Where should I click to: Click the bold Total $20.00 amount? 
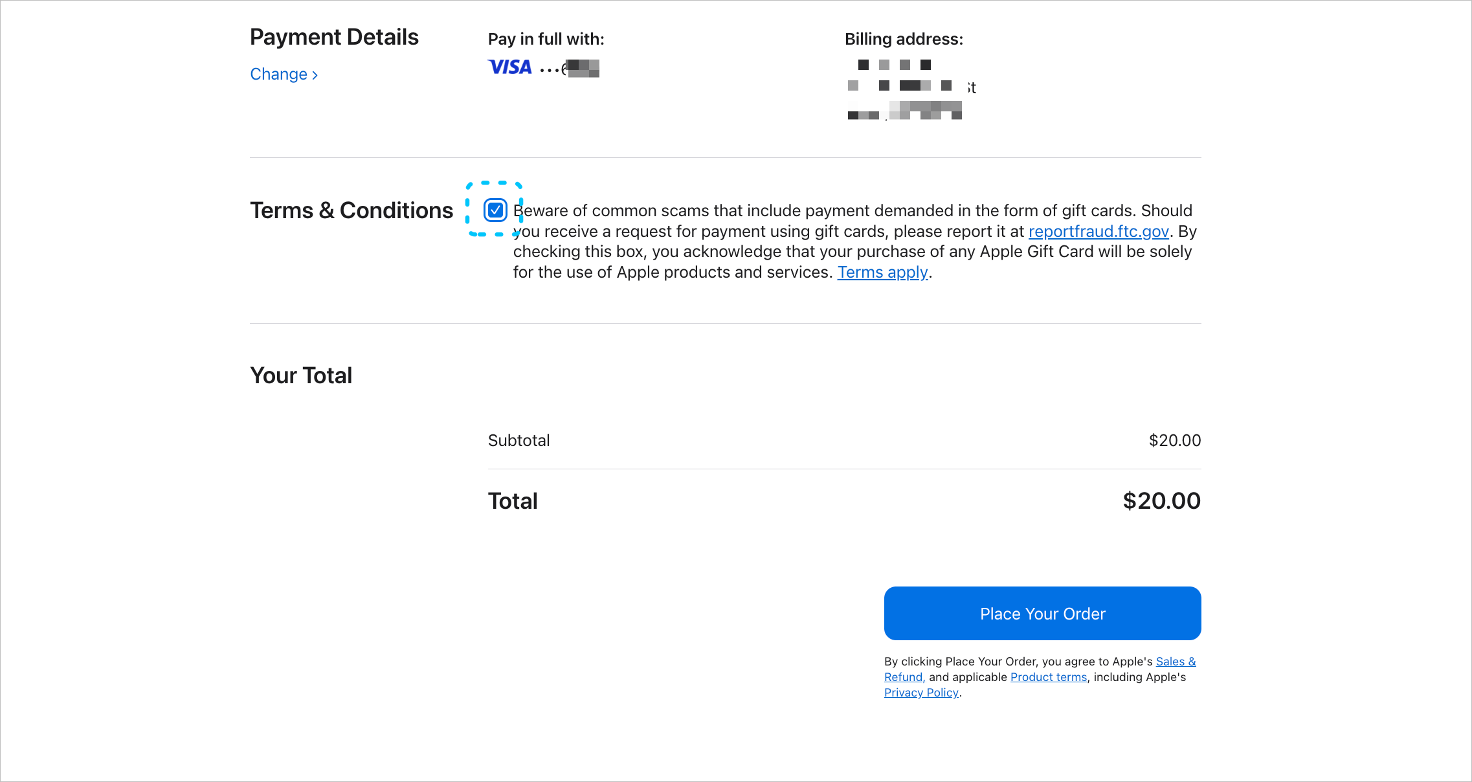pyautogui.click(x=1161, y=500)
